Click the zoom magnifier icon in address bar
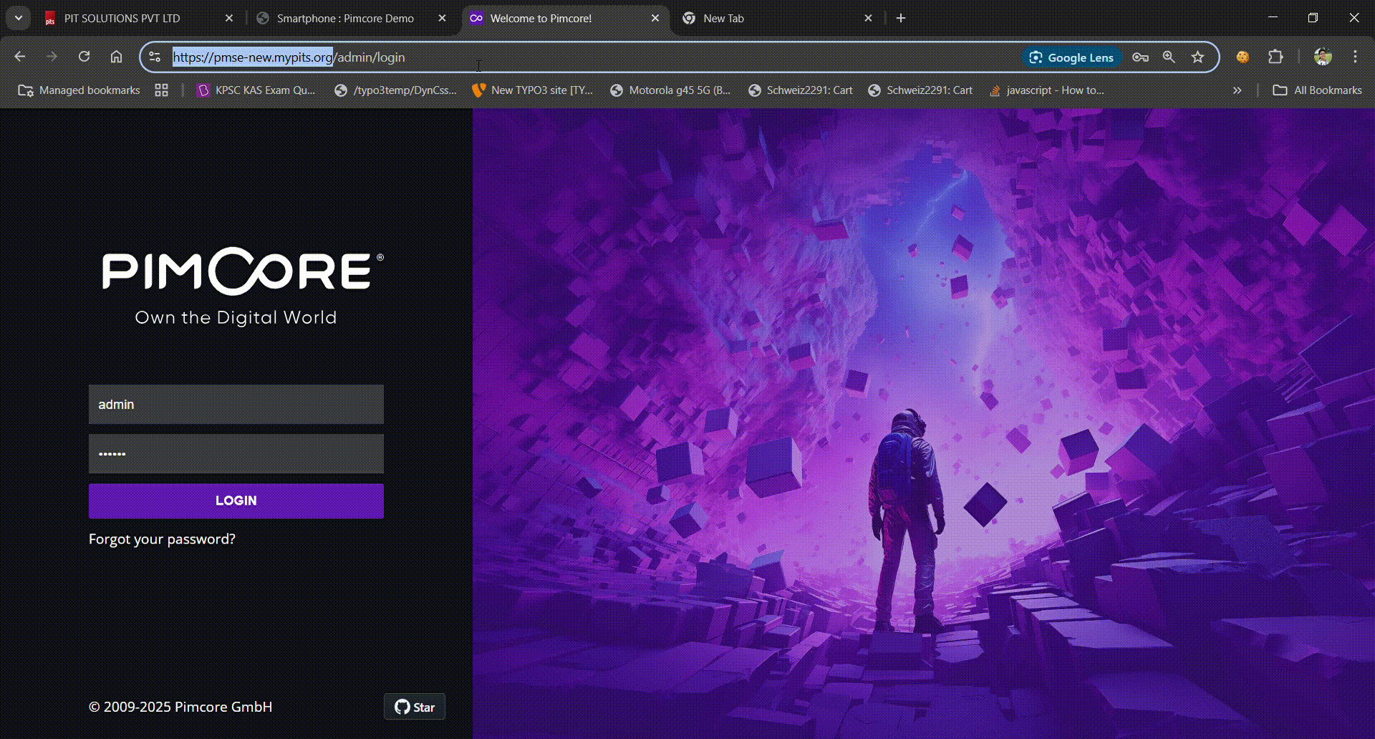 pyautogui.click(x=1169, y=57)
